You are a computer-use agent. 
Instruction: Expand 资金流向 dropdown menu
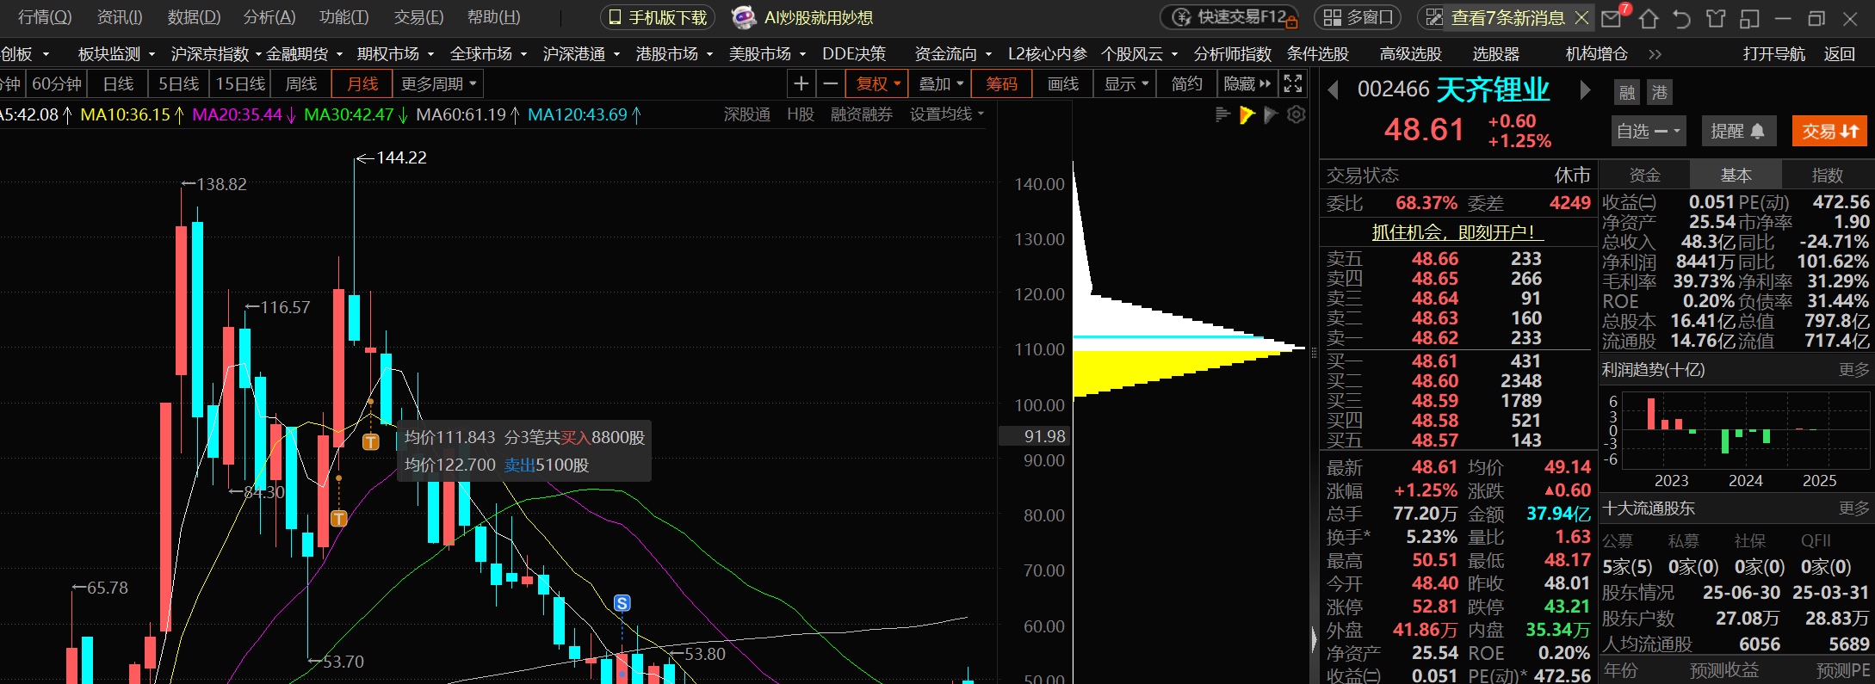(x=953, y=54)
